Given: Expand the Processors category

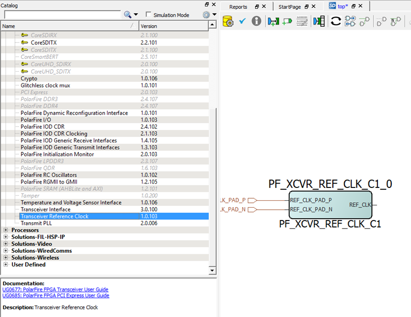Looking at the screenshot, I should click(x=6, y=230).
